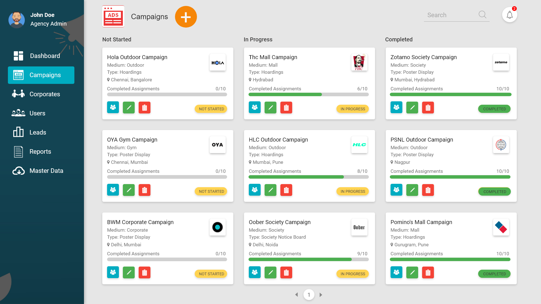This screenshot has width=541, height=304.
Task: Go to previous page arrow
Action: (296, 295)
